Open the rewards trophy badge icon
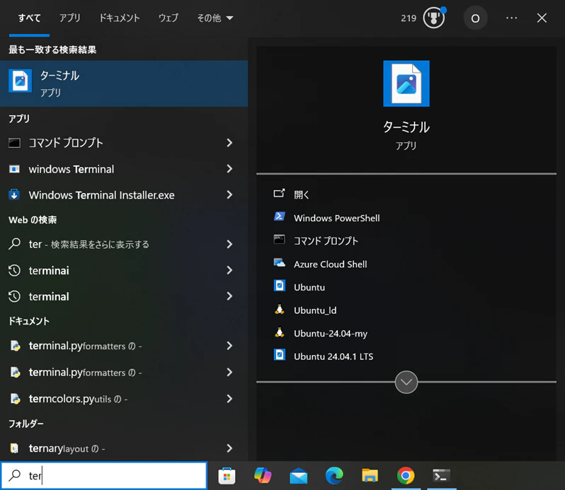The width and height of the screenshot is (565, 490). pyautogui.click(x=434, y=18)
